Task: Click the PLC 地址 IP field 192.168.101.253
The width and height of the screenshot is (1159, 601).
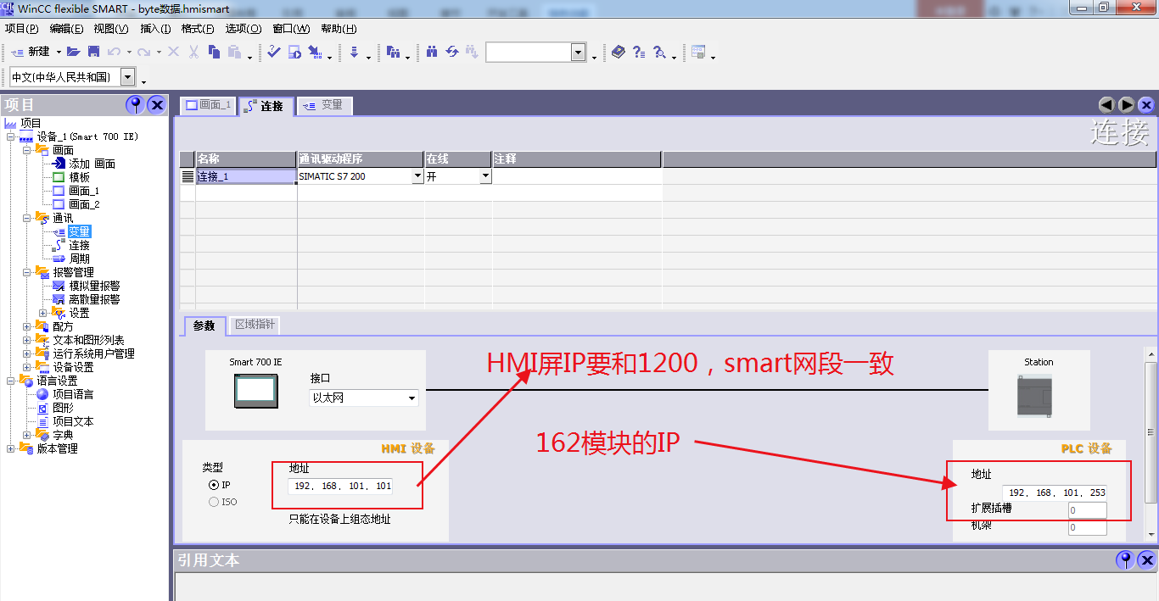Action: click(1055, 492)
